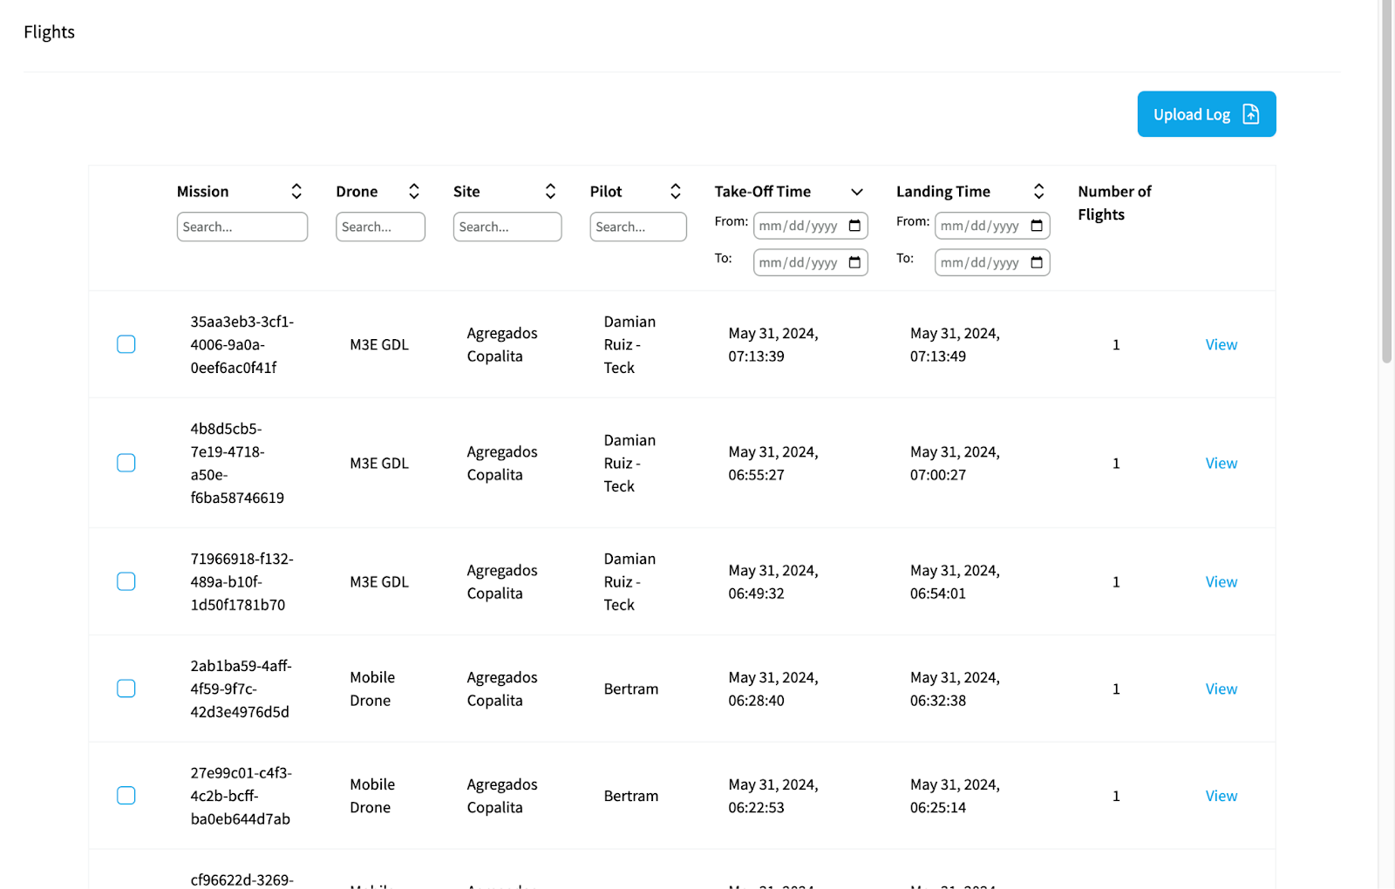The height and width of the screenshot is (889, 1395).
Task: Focus the Drone search field
Action: [380, 227]
